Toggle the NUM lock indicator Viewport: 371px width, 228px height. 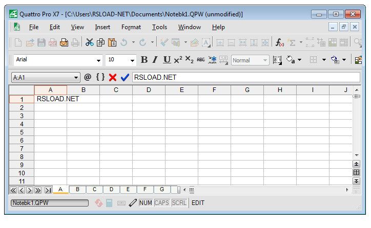click(146, 203)
